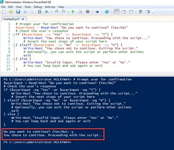174x150 pixels.
Task: Click Write-Host on script line 5
Action: click(x=33, y=38)
